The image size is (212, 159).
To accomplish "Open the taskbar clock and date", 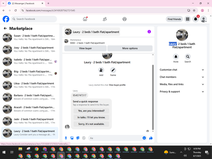I will click(x=197, y=152).
